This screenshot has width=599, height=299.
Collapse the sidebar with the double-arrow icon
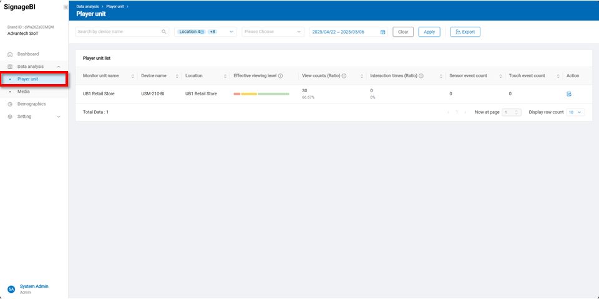tap(66, 7)
